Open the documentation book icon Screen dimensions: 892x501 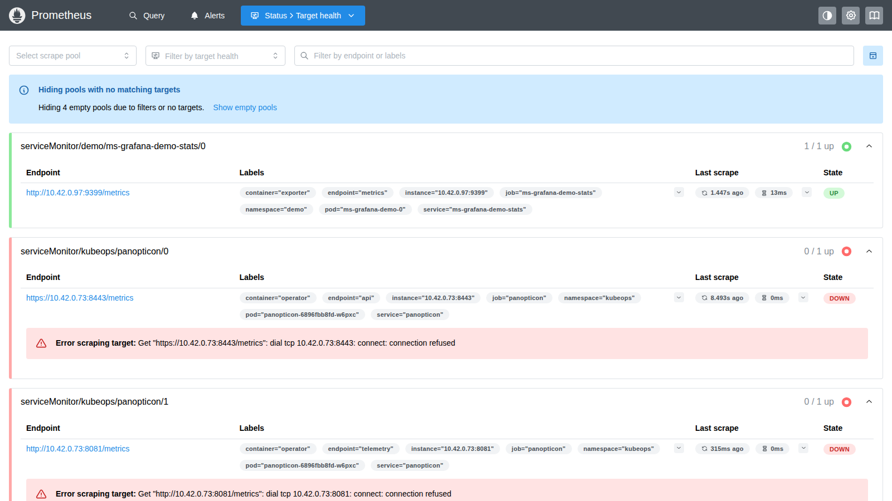coord(874,16)
